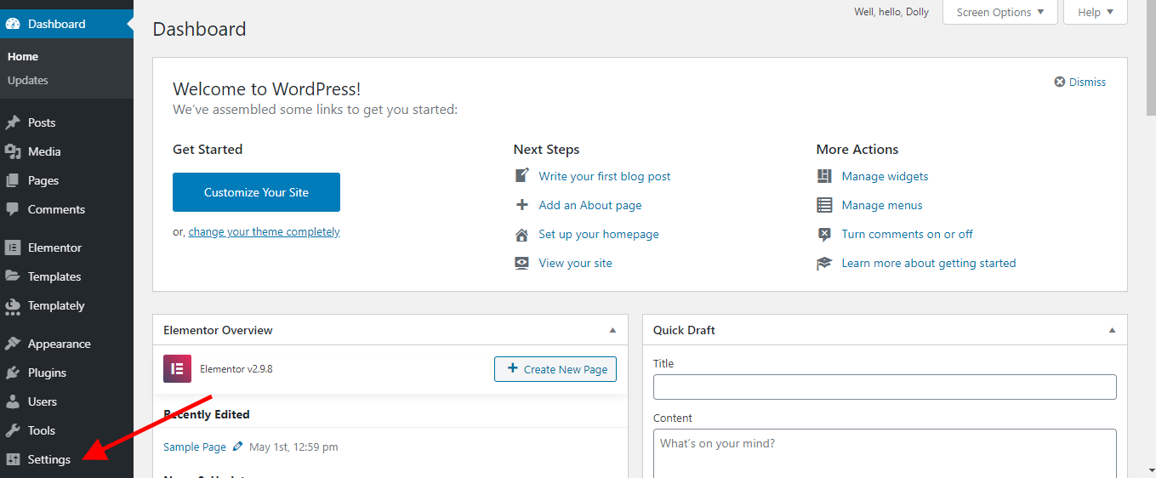Click the Templately cloud icon in sidebar

(x=13, y=305)
